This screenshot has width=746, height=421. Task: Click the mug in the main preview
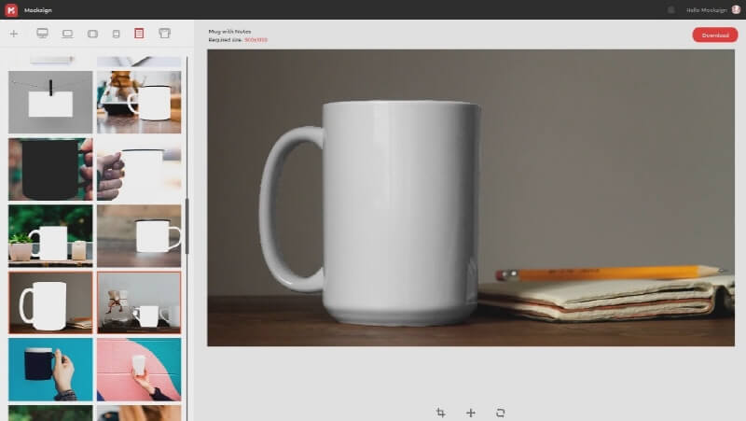pyautogui.click(x=370, y=214)
